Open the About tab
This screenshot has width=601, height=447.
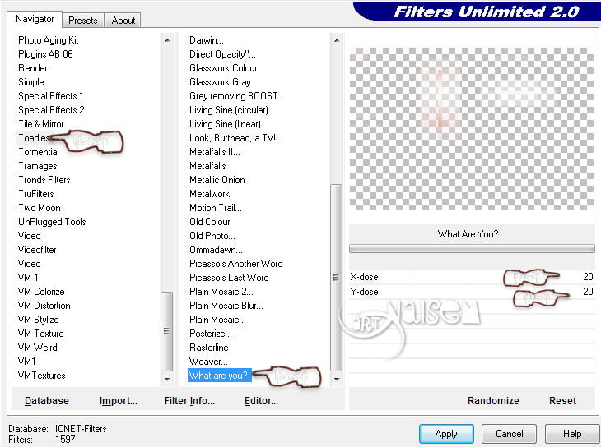pos(123,21)
